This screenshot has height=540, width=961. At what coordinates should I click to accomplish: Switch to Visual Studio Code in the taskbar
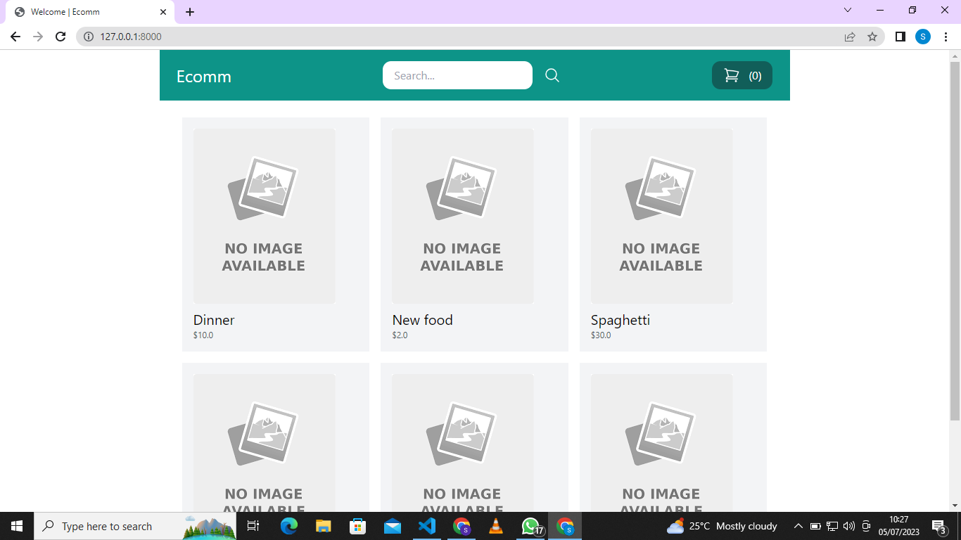[427, 526]
